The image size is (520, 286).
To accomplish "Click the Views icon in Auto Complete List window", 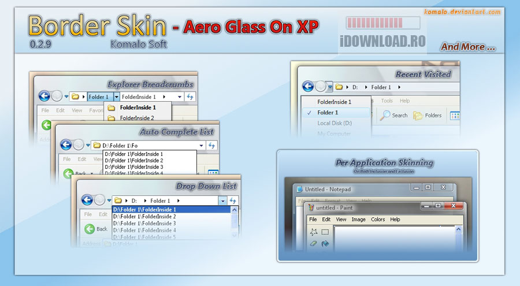I will click(213, 173).
